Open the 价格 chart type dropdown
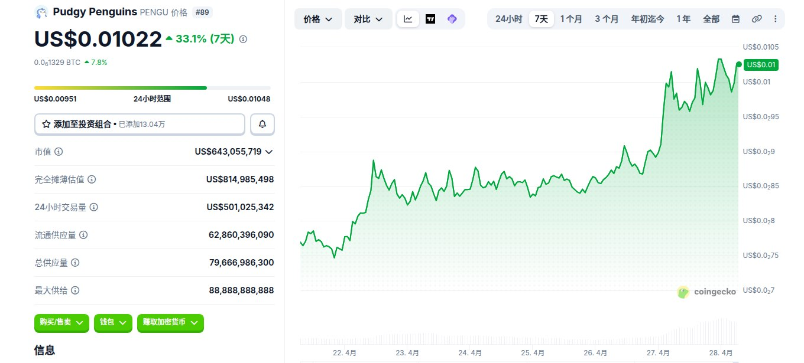Screen dimensions: 804x363 tap(318, 19)
